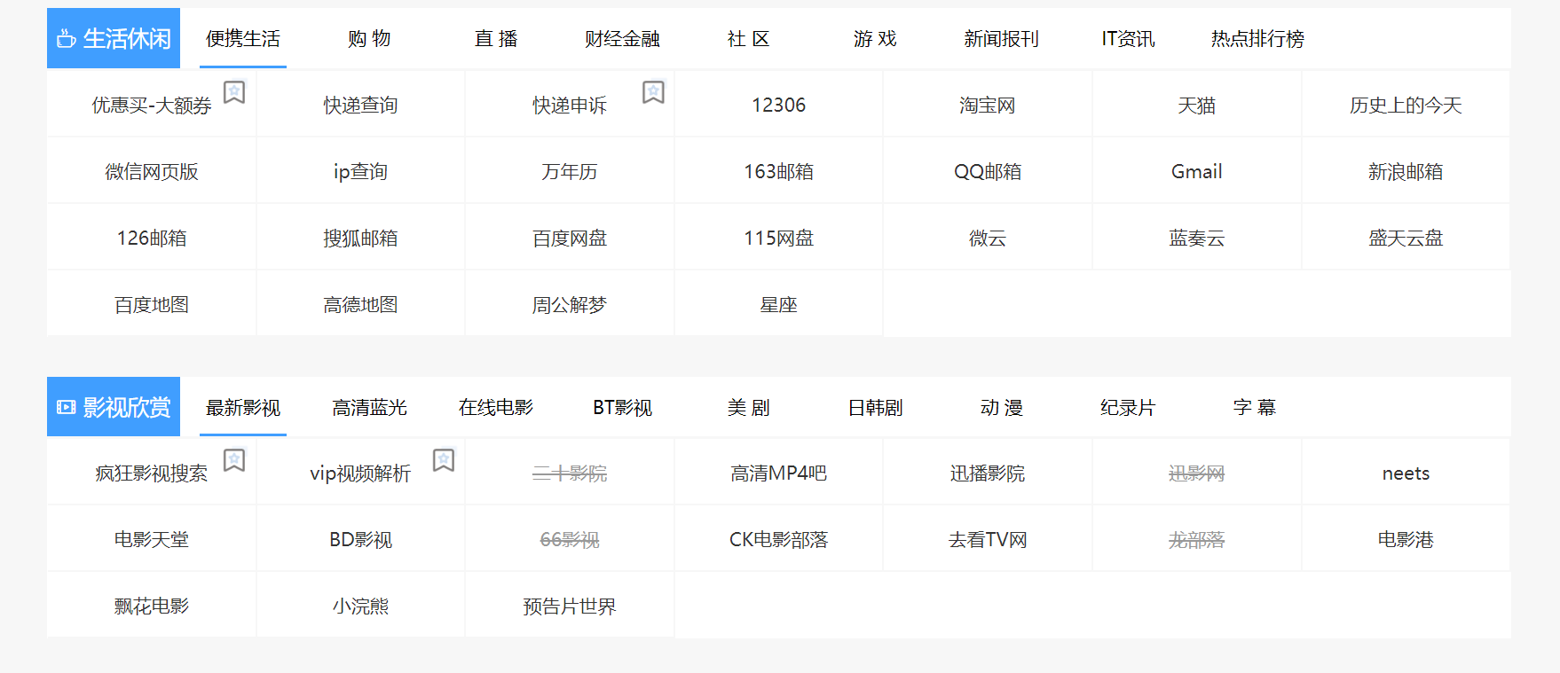Open the 美剧 tab
Viewport: 1560px width, 673px height.
coord(749,407)
